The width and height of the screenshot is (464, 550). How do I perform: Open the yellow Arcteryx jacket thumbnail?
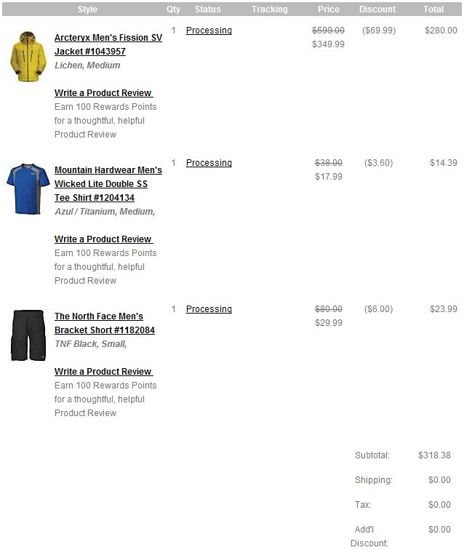(28, 56)
